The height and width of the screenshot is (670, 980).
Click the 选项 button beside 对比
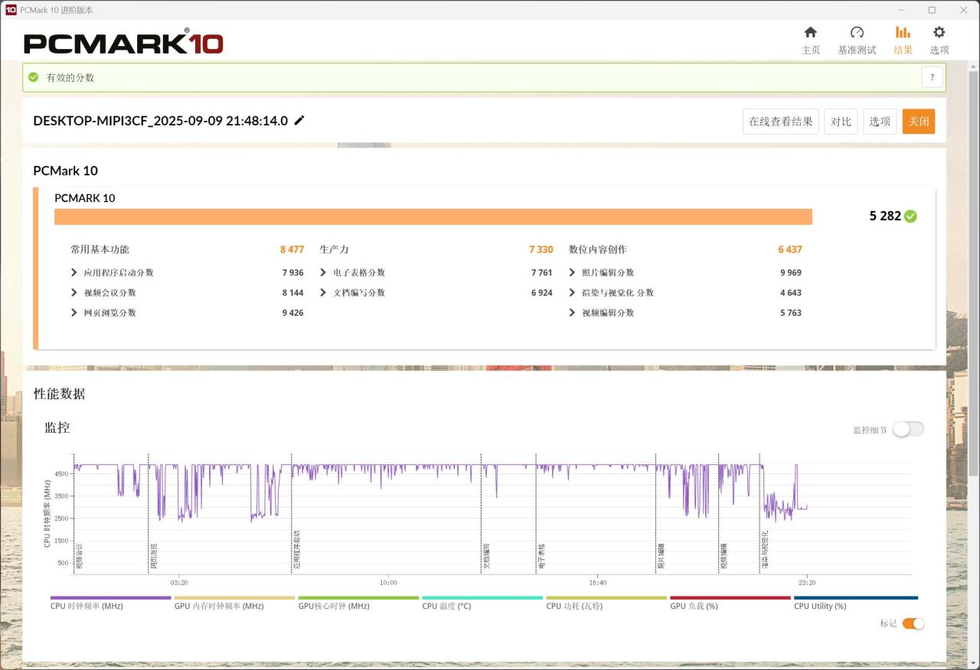[x=880, y=121]
